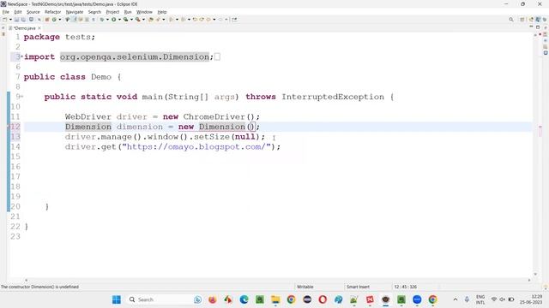Image resolution: width=549 pixels, height=308 pixels.
Task: Select the Java perspective icon
Action: click(x=538, y=20)
